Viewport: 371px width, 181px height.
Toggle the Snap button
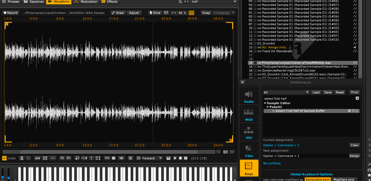[206, 13]
